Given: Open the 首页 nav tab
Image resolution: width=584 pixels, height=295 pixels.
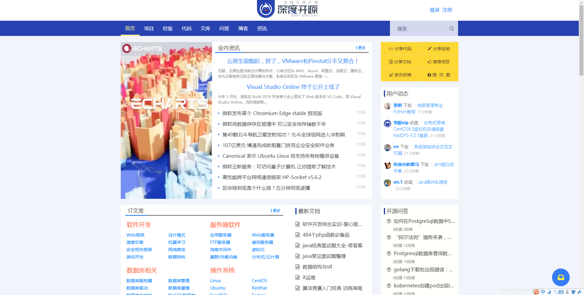Looking at the screenshot, I should point(130,28).
